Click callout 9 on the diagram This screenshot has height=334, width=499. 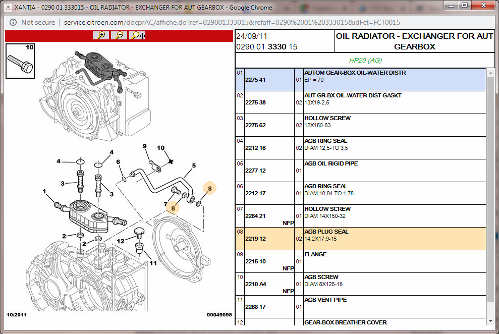pos(144,146)
